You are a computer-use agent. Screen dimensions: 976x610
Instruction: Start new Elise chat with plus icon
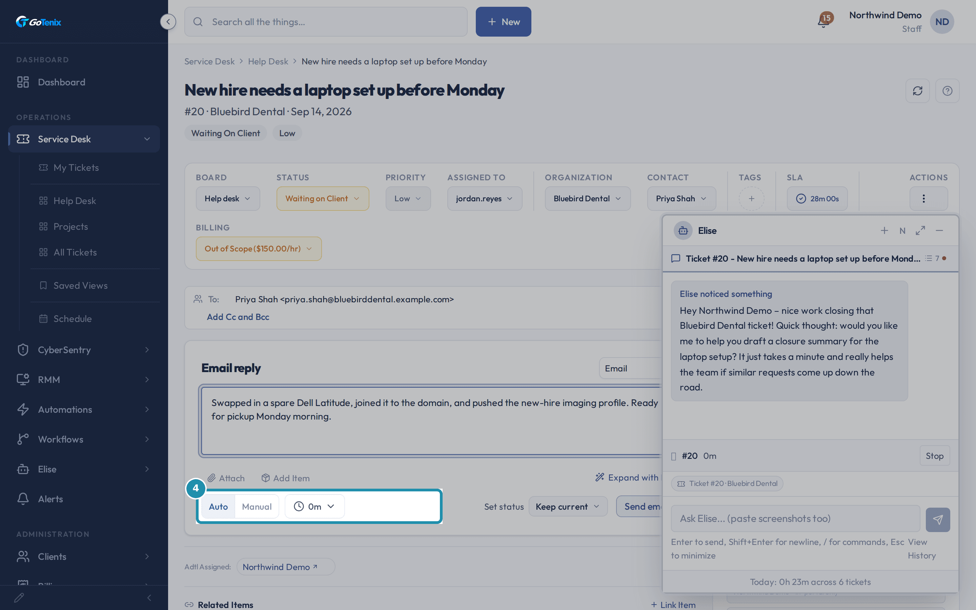point(884,231)
